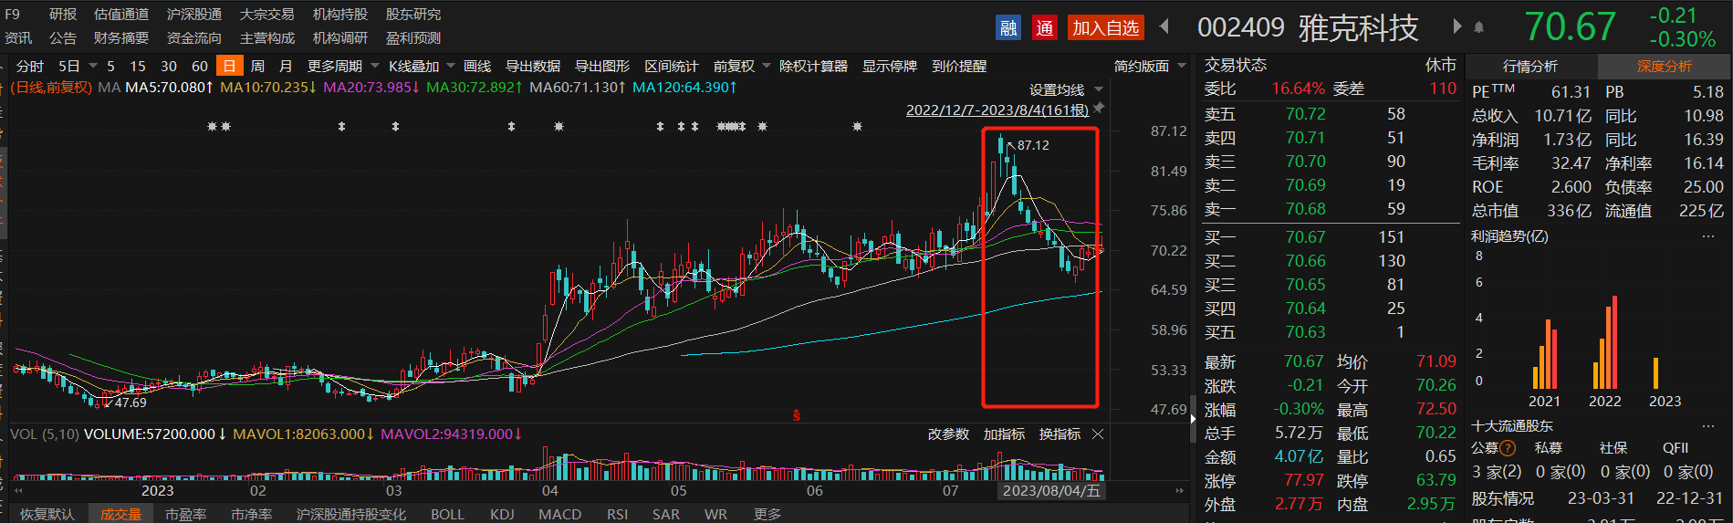
Task: Switch to 行情分析 tab
Action: 1531,67
